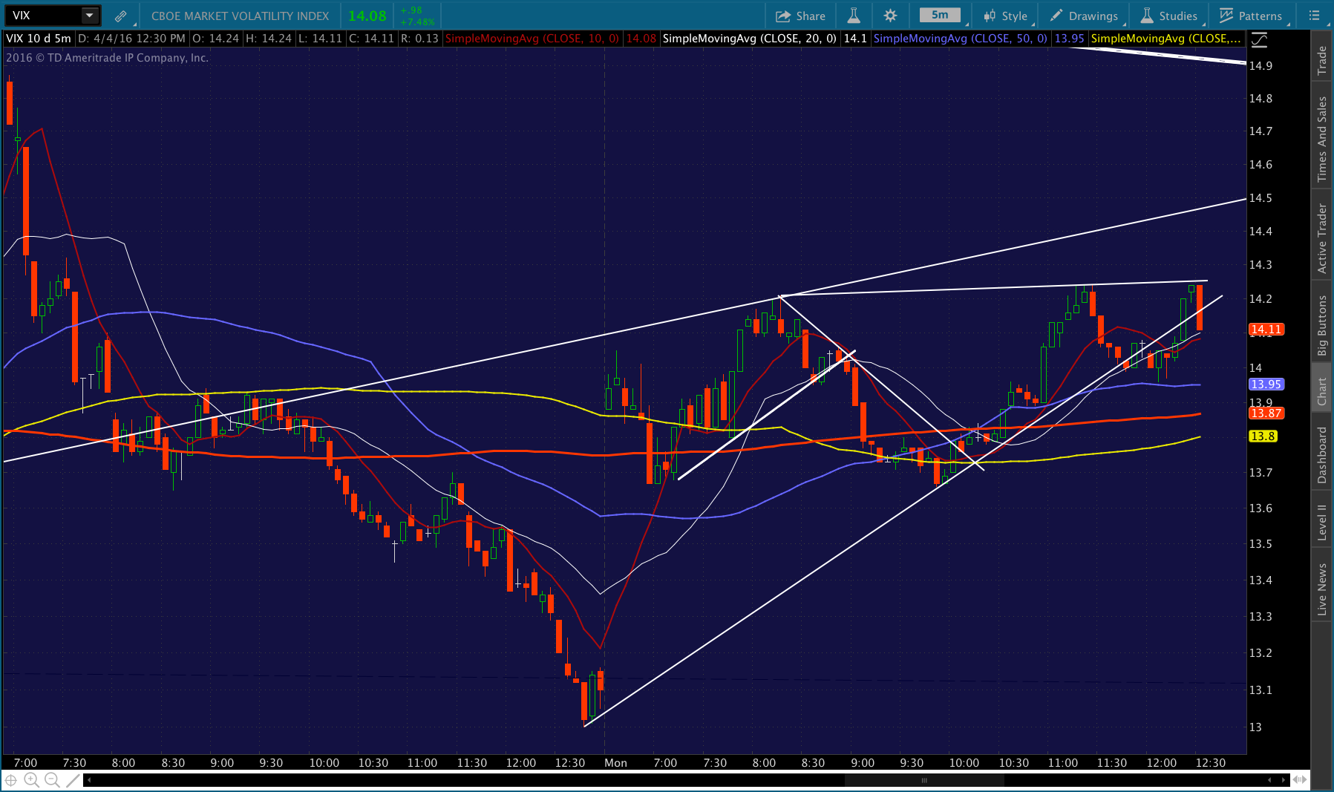Click the scroll-right arrow at scrollbar's right end
The height and width of the screenshot is (792, 1334).
pos(1284,780)
